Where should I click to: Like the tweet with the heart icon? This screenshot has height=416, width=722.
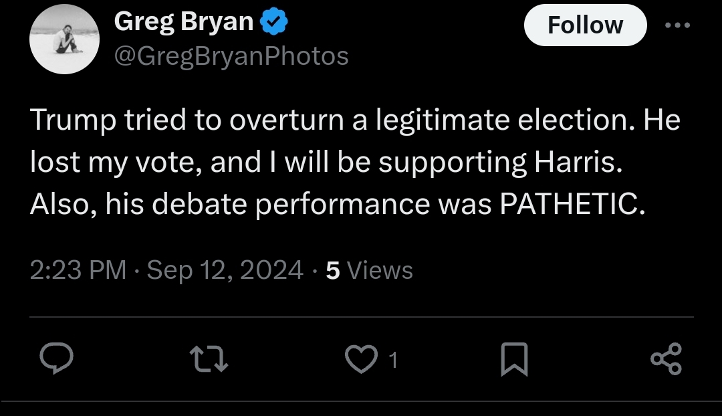pyautogui.click(x=362, y=359)
